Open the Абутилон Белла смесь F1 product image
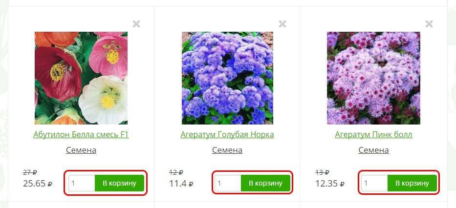 tap(81, 78)
